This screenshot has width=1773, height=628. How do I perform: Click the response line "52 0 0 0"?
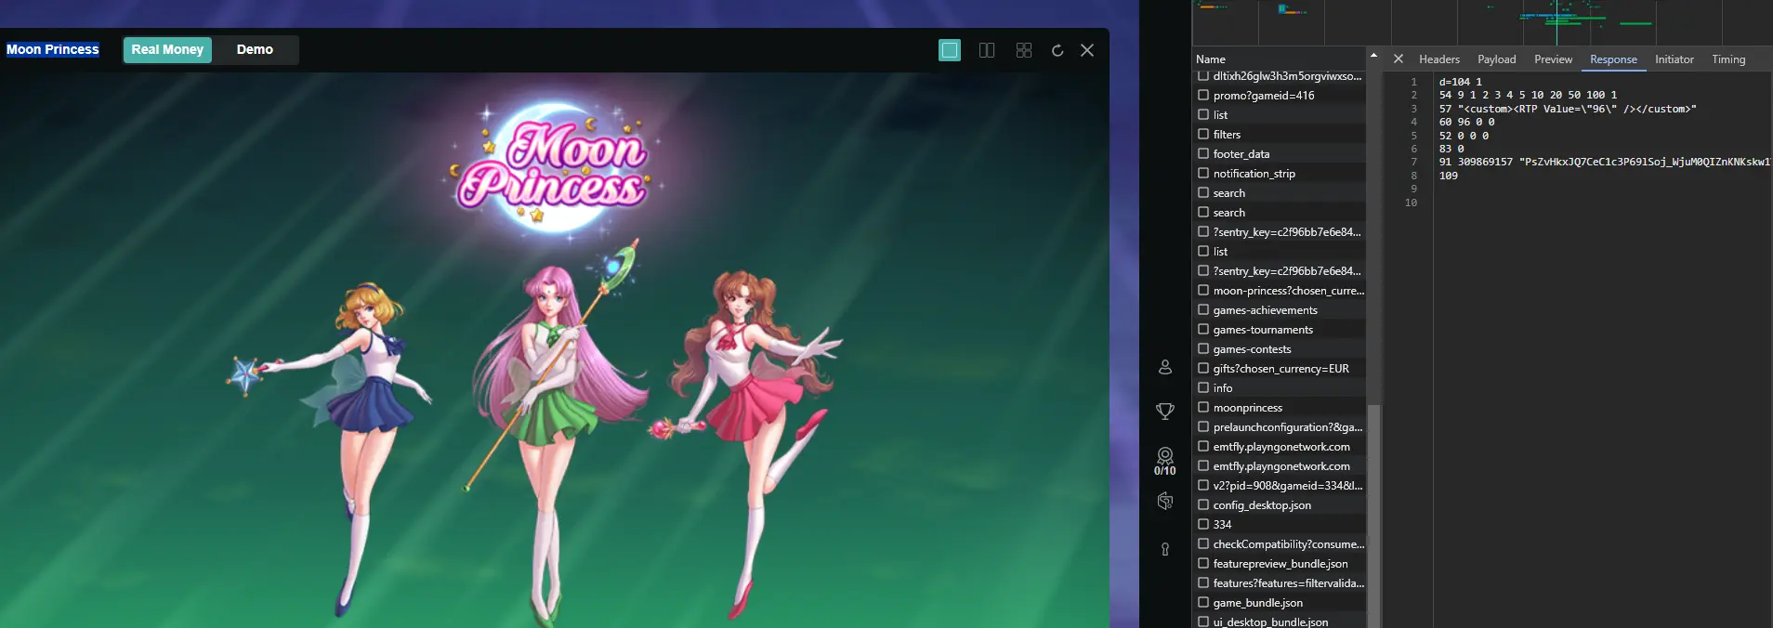1464,136
